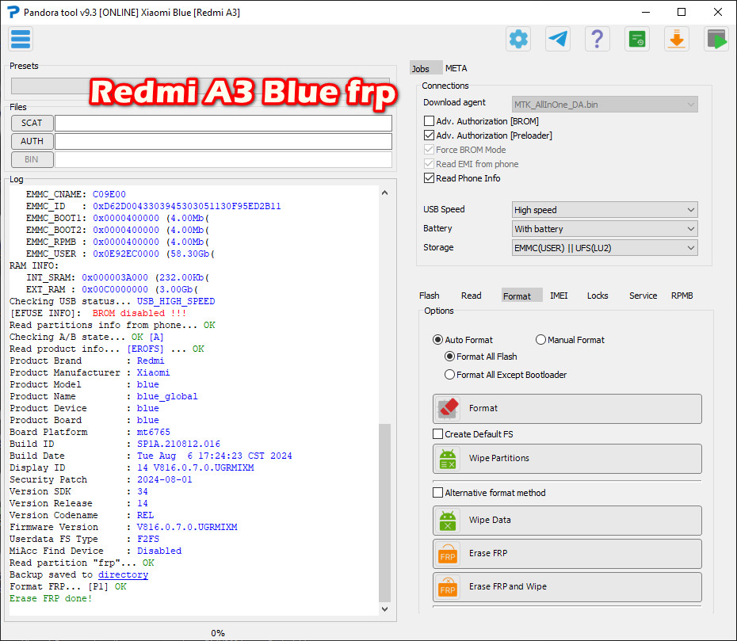
Task: Click the help question mark icon
Action: point(598,38)
